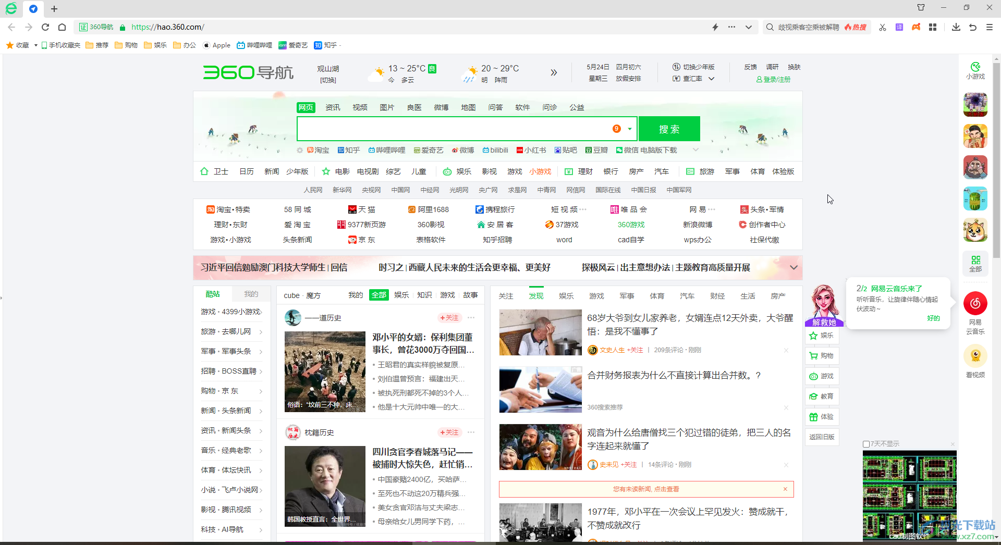Click the 游戏 gamepad button beside feed
This screenshot has height=545, width=1001.
click(x=822, y=376)
